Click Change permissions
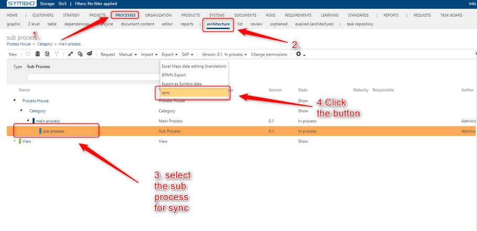 pyautogui.click(x=269, y=54)
